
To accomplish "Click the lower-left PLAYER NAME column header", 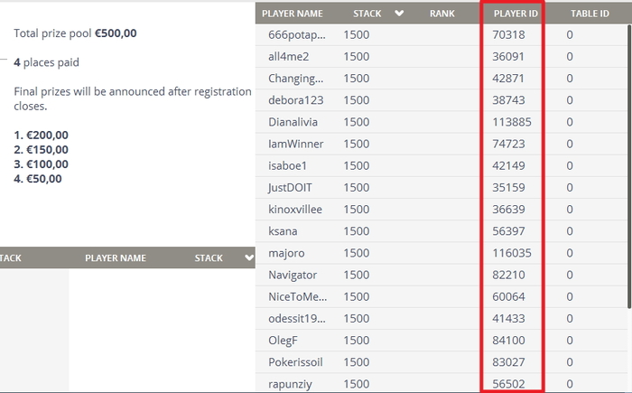I will [x=116, y=257].
